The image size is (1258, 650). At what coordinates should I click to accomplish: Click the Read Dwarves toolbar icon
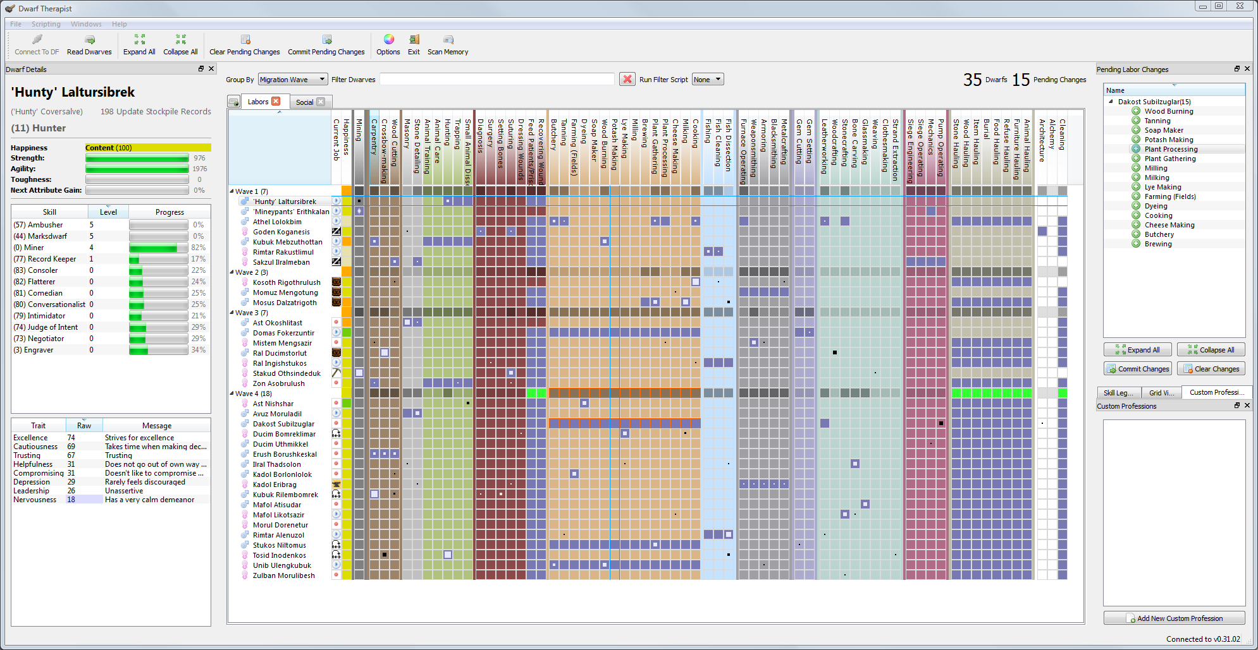[89, 40]
